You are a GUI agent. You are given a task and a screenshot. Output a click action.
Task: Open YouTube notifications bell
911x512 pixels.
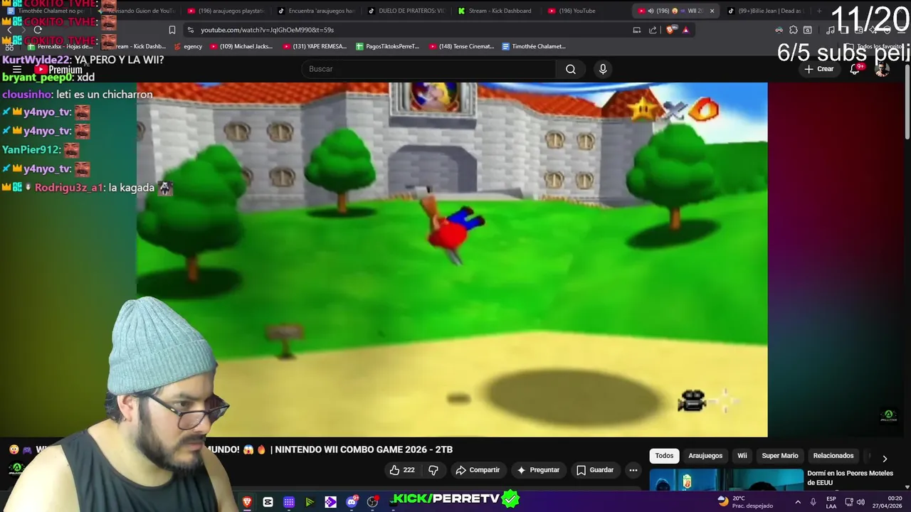(855, 69)
